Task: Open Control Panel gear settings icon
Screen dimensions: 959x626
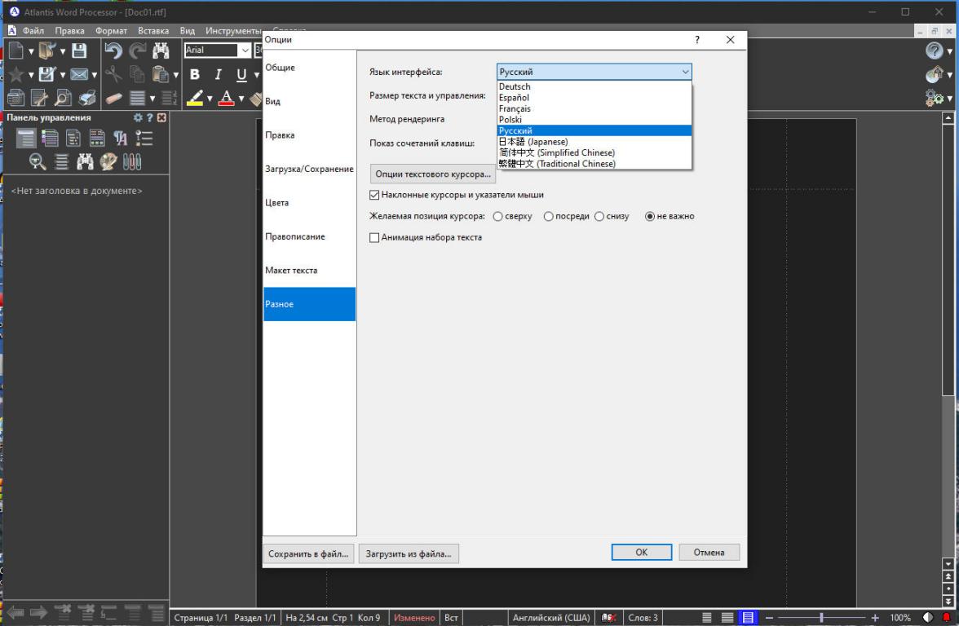Action: [137, 117]
